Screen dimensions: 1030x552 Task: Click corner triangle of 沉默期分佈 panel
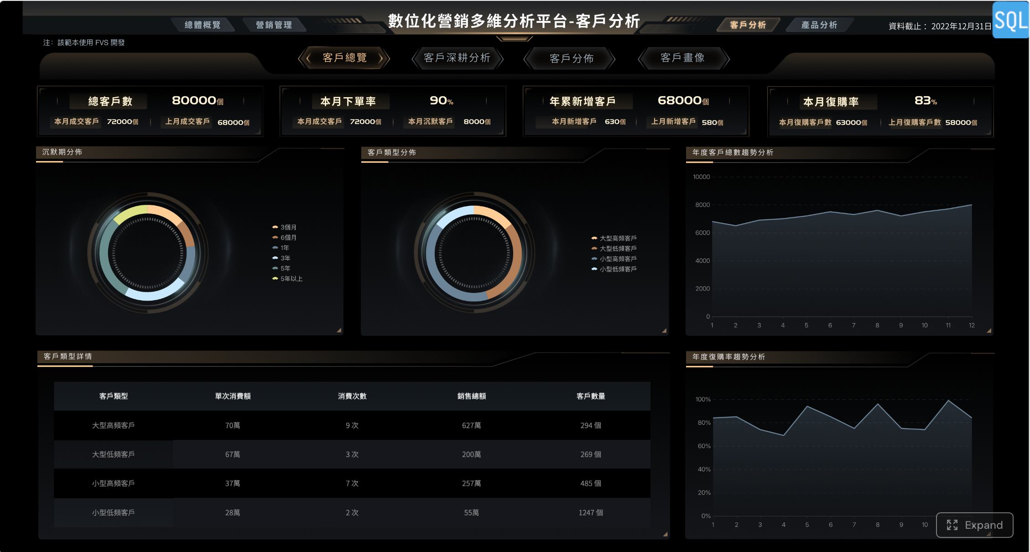339,330
